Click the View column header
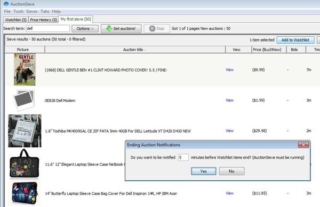The height and width of the screenshot is (207, 320). point(238,50)
